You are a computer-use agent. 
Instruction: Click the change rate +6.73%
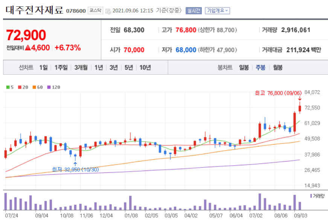67,48
